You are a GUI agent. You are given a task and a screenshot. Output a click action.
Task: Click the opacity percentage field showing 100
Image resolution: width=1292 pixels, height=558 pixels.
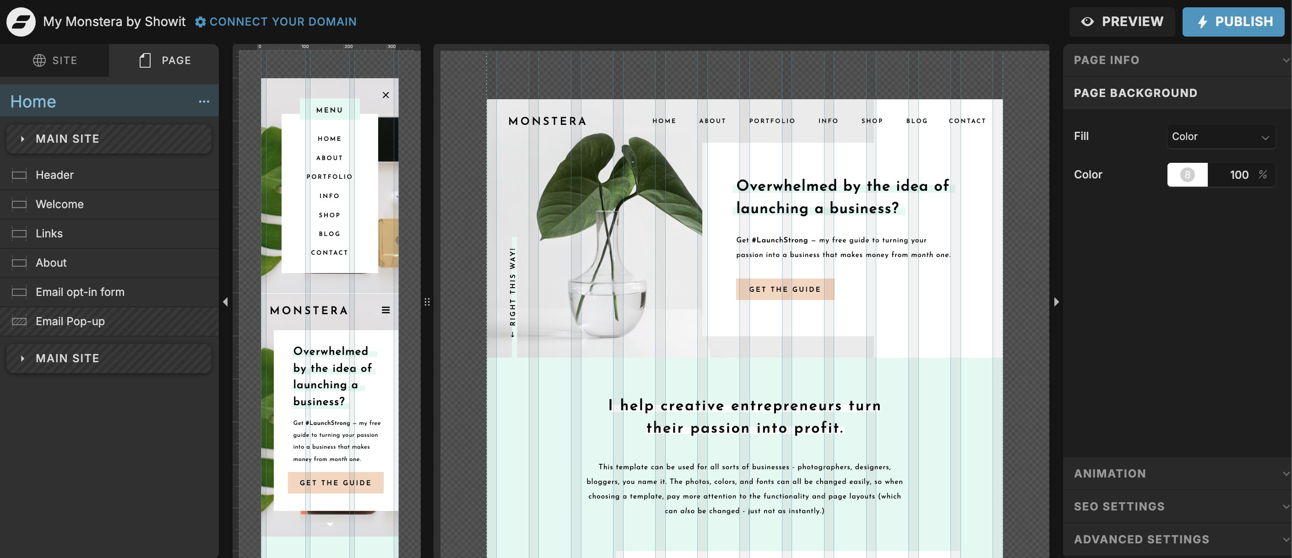[1240, 174]
